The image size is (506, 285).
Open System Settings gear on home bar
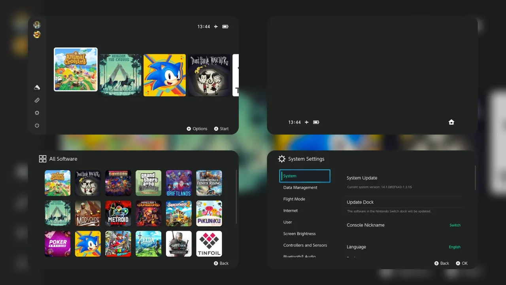37,112
